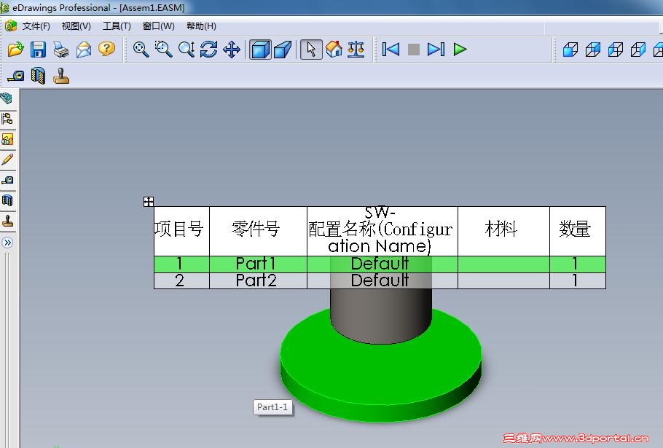
Task: Open the 工具(T) menu
Action: click(x=117, y=26)
